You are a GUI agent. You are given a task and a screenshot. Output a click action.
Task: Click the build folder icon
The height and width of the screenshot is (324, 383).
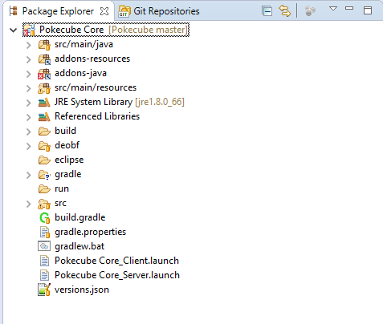[x=44, y=132]
